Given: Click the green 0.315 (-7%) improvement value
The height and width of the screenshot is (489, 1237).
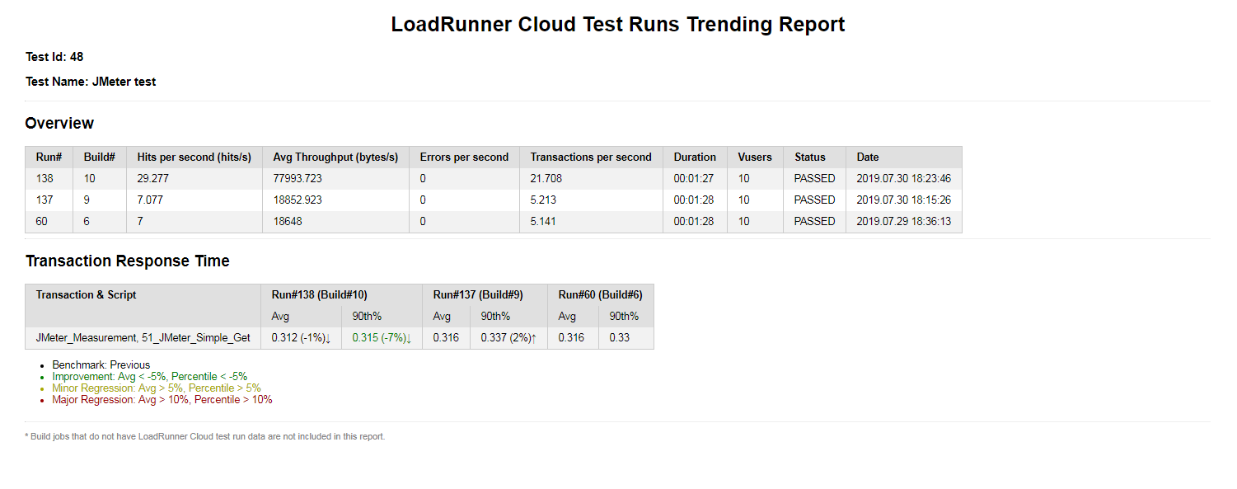Looking at the screenshot, I should [x=382, y=337].
